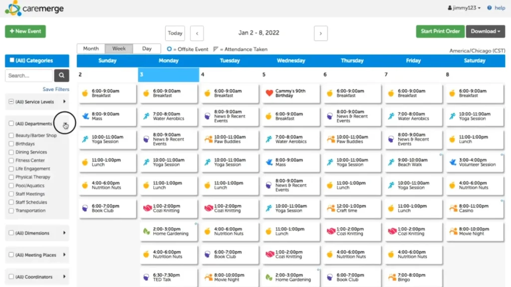Click Friday Bingo people icon

[x=392, y=277]
